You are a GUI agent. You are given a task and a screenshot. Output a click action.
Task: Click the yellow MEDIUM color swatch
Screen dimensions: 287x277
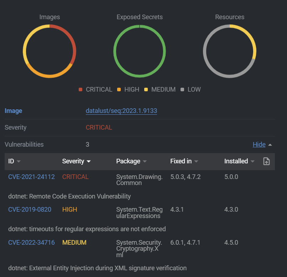146,89
